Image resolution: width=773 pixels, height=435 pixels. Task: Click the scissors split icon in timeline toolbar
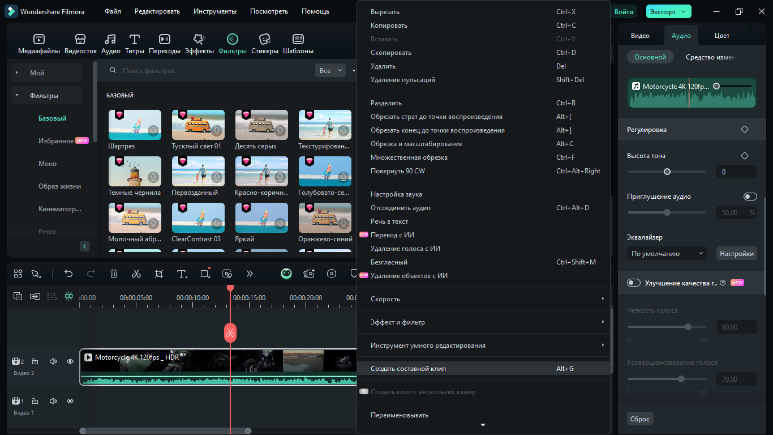[x=136, y=274]
